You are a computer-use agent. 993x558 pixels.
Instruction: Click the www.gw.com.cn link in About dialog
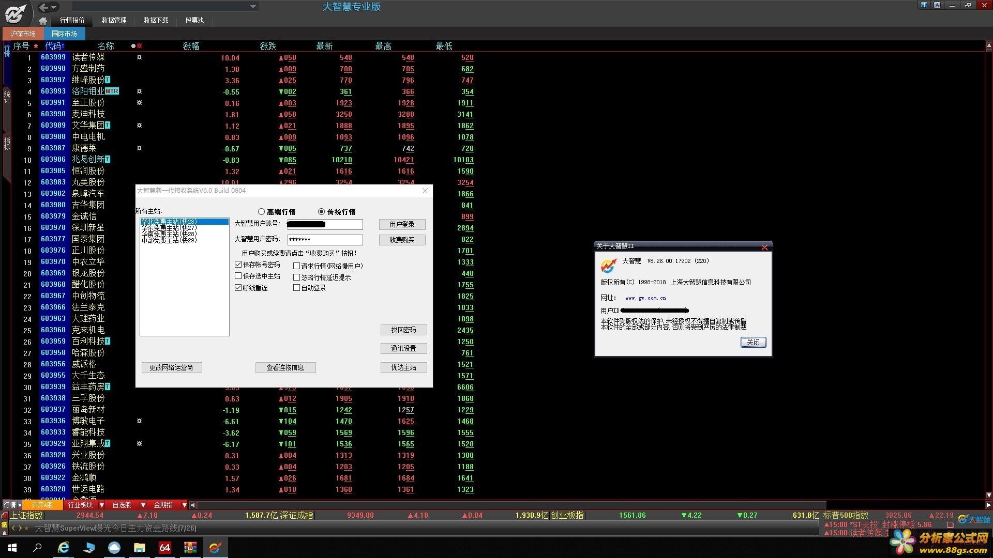pyautogui.click(x=645, y=298)
